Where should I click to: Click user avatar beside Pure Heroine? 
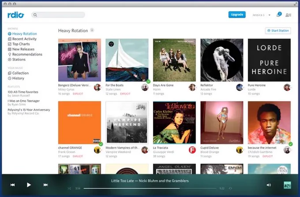tap(287, 87)
